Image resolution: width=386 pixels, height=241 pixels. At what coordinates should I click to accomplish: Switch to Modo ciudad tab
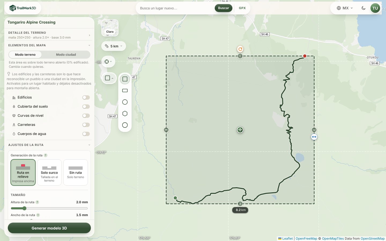(x=66, y=55)
